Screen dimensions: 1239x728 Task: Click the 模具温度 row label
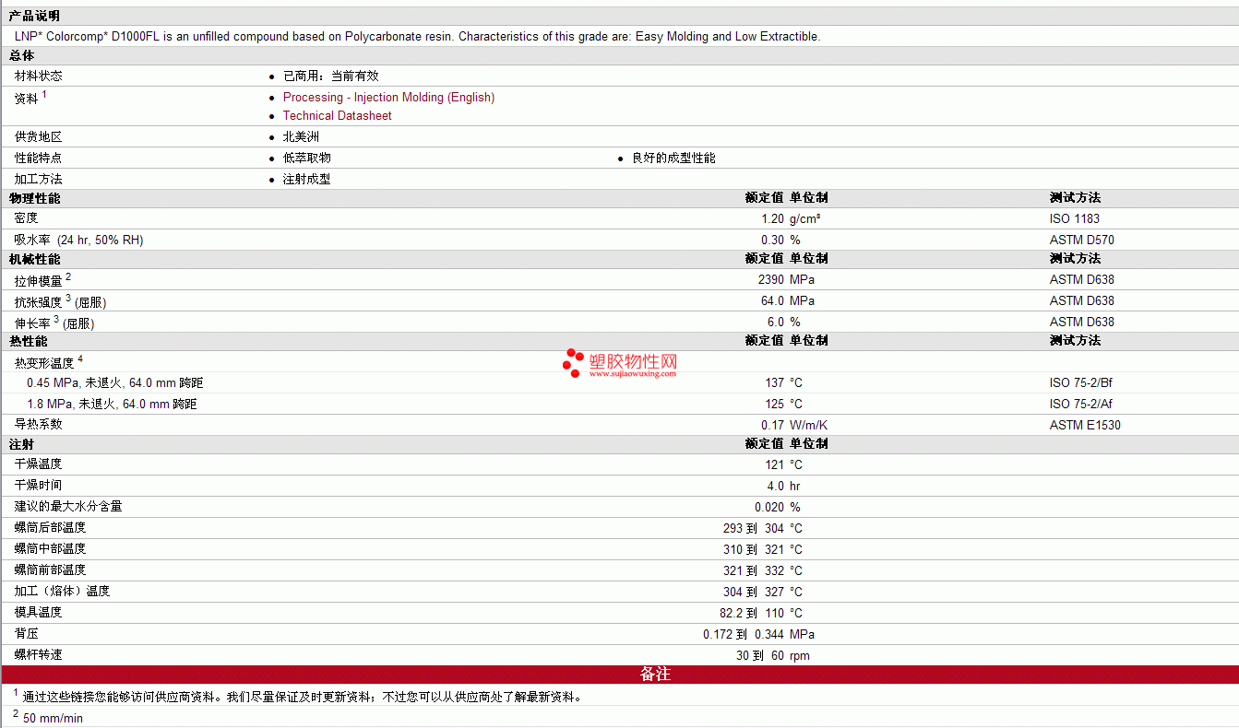click(39, 613)
